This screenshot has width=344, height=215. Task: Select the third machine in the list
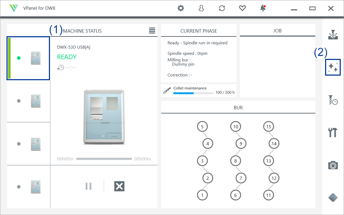pos(28,144)
